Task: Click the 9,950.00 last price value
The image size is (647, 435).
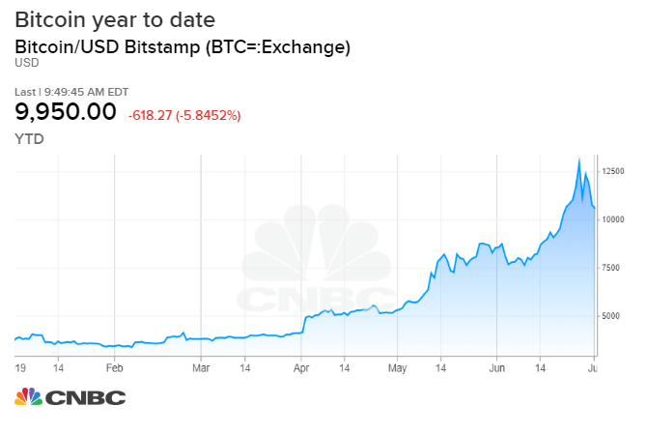Action: coord(66,112)
